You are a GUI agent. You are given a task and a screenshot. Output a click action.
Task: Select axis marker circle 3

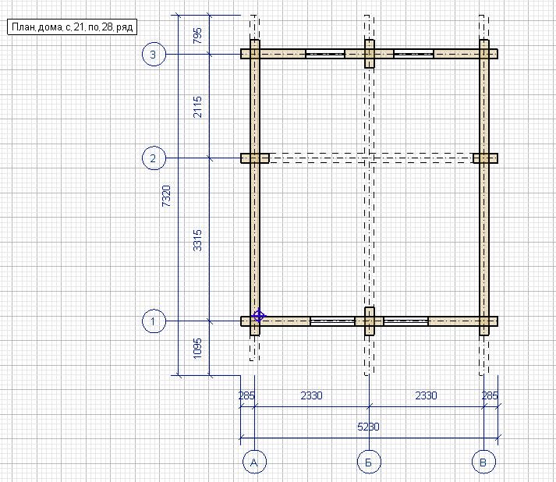click(x=154, y=55)
